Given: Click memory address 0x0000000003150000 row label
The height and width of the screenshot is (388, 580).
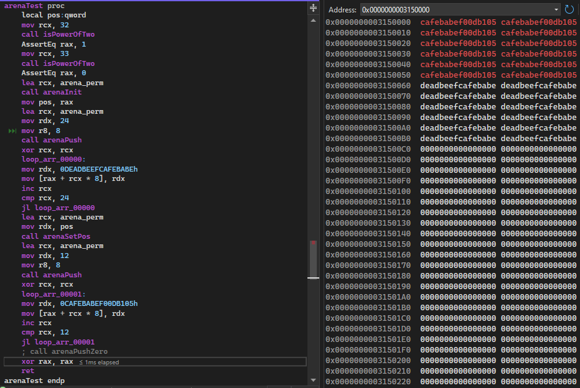Looking at the screenshot, I should (368, 22).
